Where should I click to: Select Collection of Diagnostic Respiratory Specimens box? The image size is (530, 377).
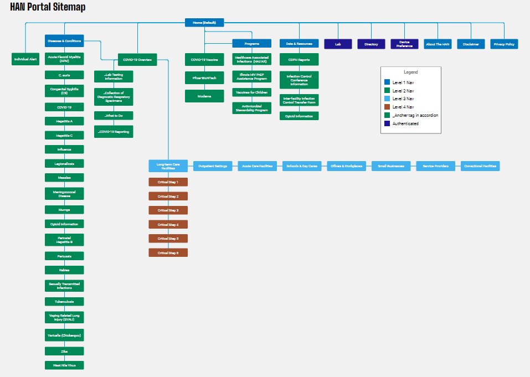[114, 97]
